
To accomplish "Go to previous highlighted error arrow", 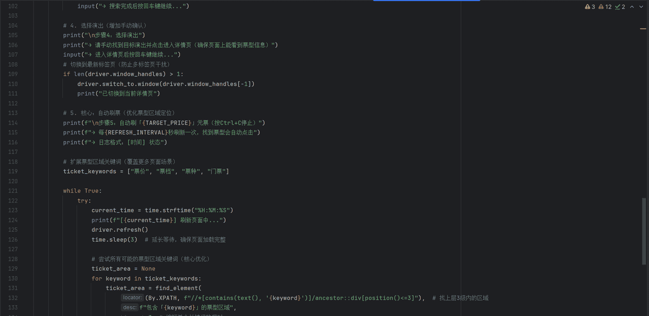I will click(632, 7).
